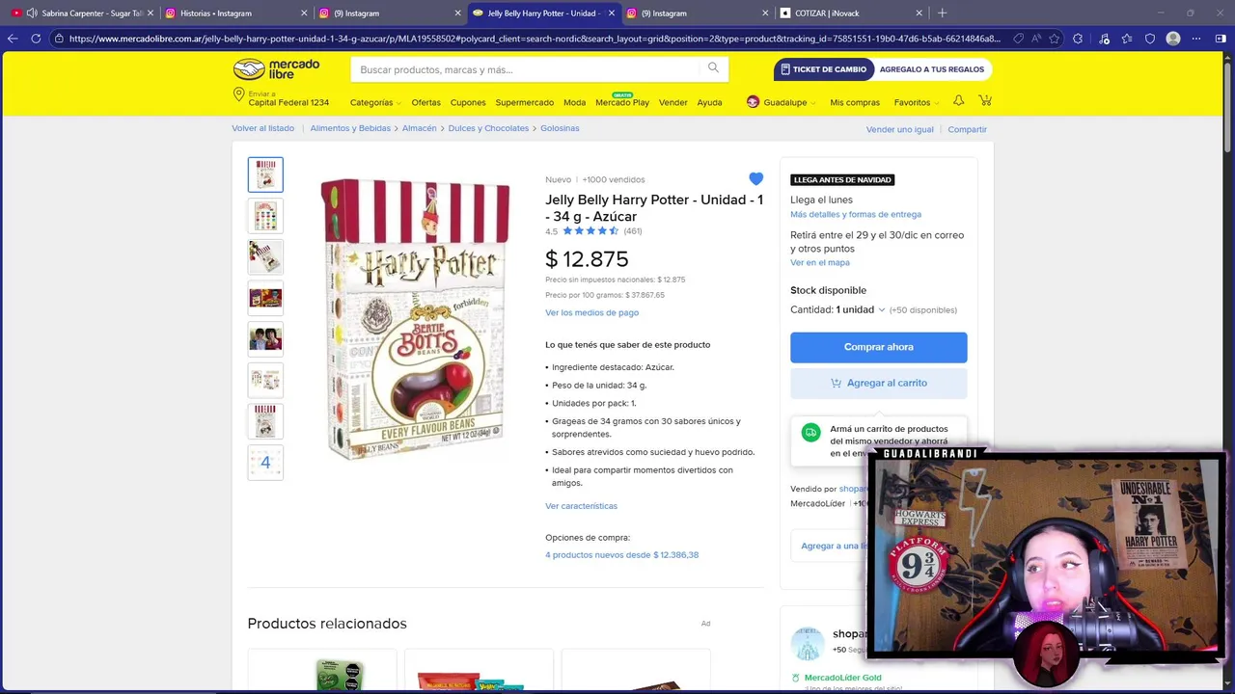This screenshot has height=694, width=1235.
Task: Mute the Sabrina Carpenter tab audio icon
Action: tap(31, 13)
